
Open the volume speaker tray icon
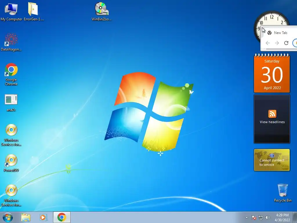(x=268, y=217)
